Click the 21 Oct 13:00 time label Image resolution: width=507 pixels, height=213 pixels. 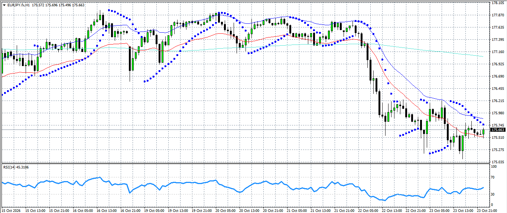pos(322,210)
